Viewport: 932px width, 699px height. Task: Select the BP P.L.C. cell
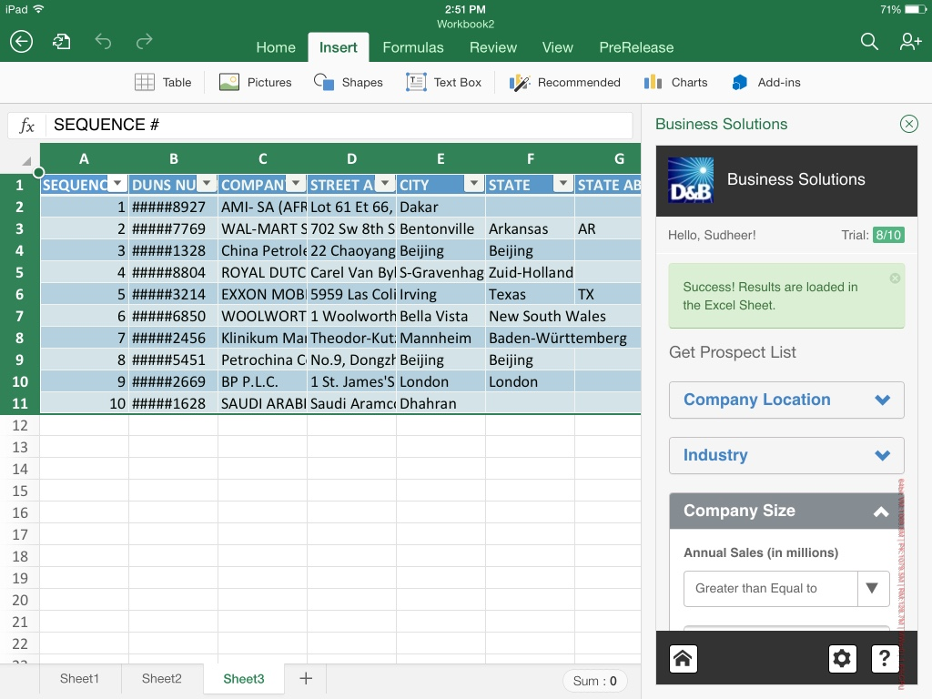pos(263,381)
